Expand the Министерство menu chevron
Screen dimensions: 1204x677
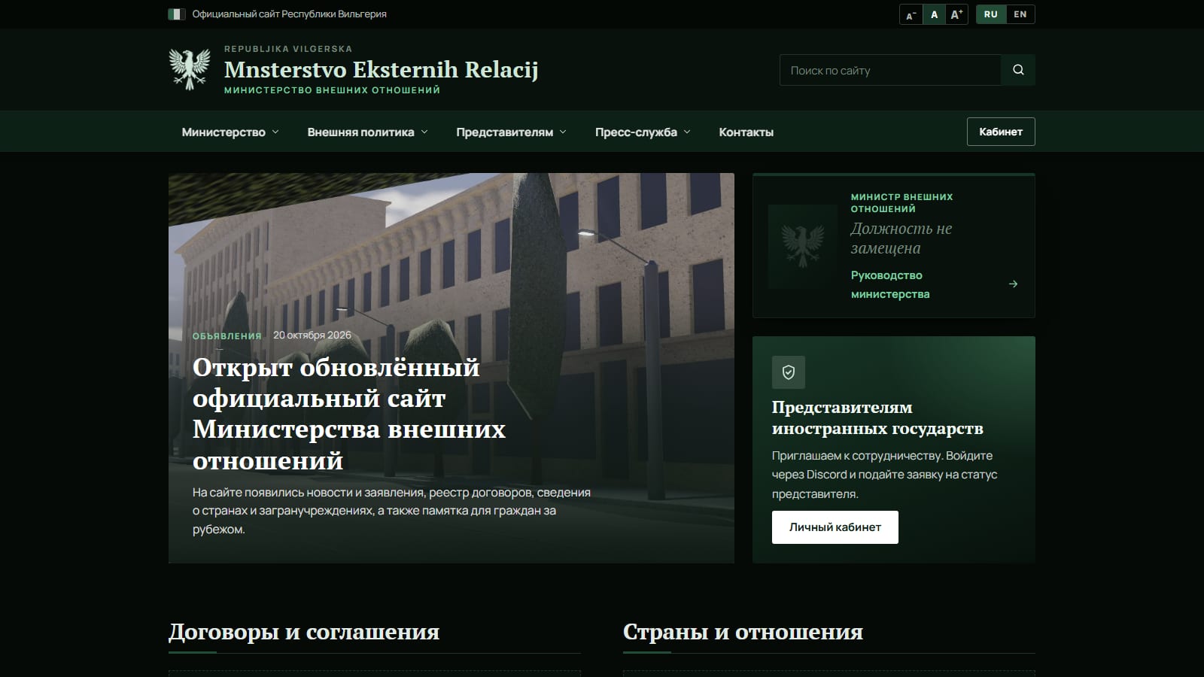point(275,132)
